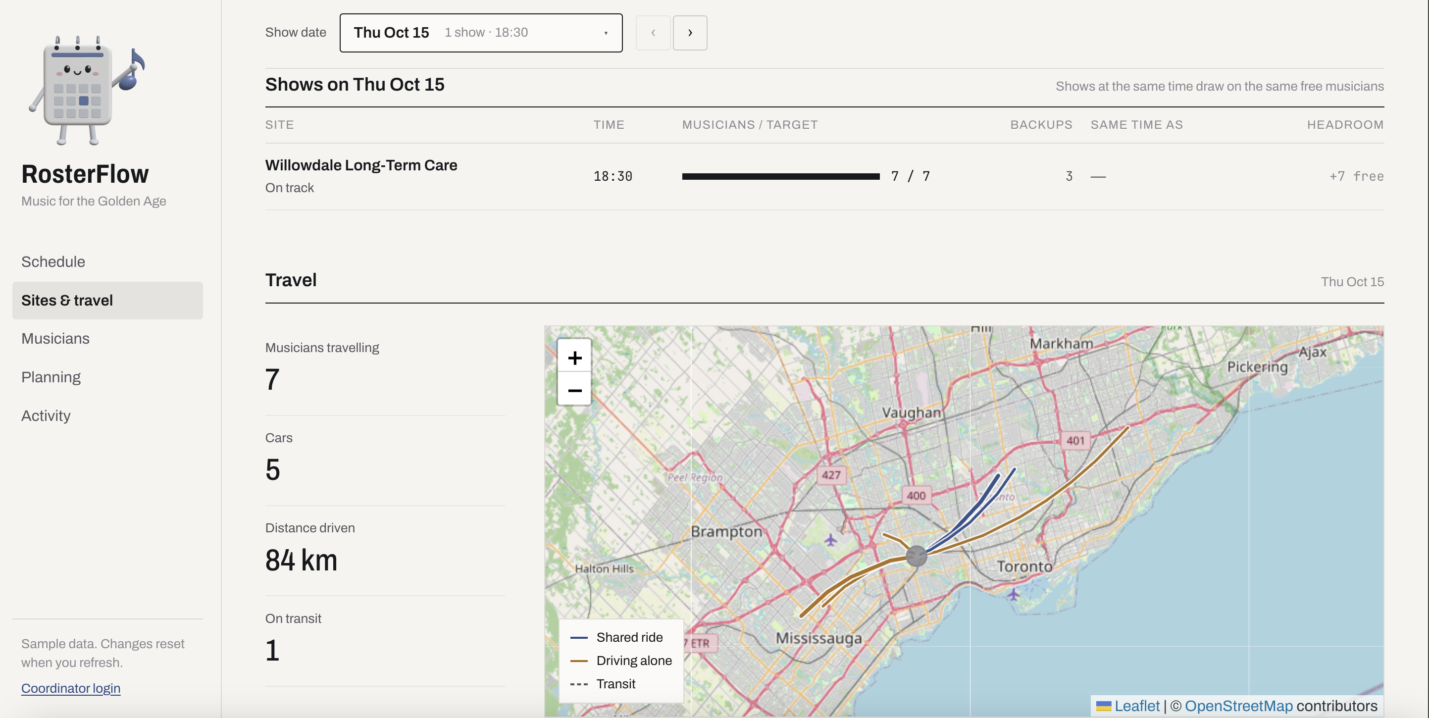The width and height of the screenshot is (1429, 718).
Task: Open the Show date dropdown
Action: pos(481,33)
